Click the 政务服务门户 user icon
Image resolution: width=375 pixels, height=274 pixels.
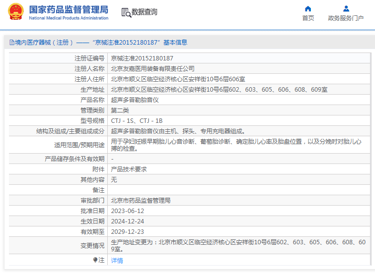coord(346,9)
